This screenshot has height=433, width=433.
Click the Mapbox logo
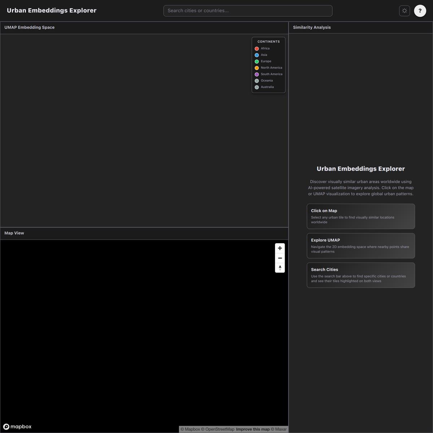coord(17,427)
